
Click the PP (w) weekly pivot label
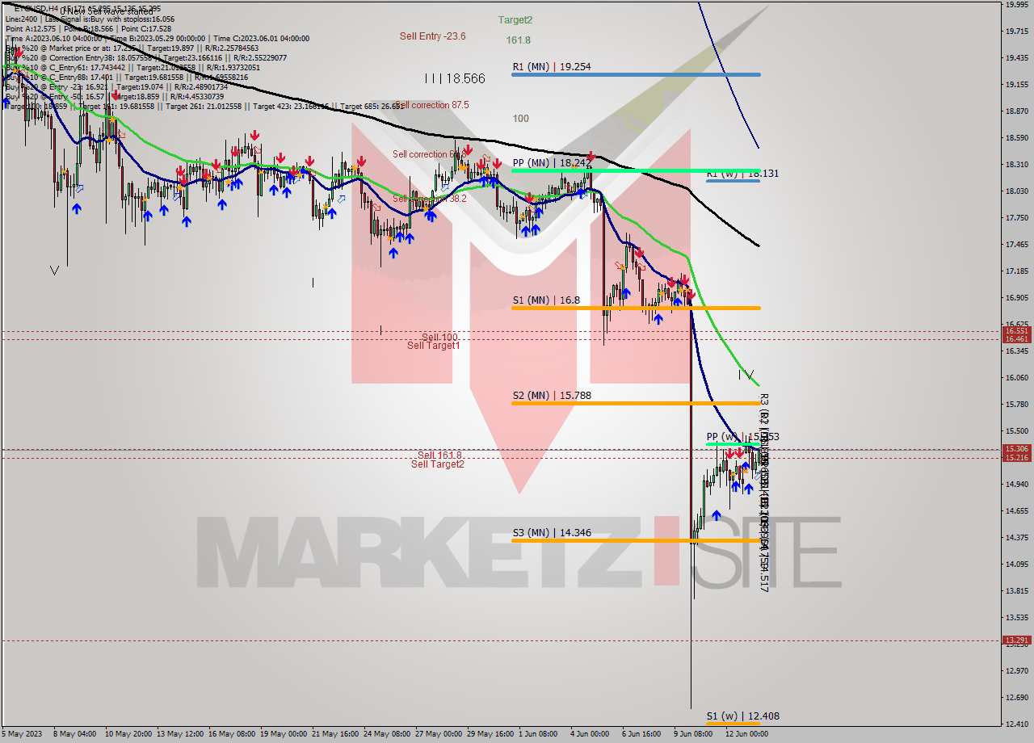click(742, 437)
